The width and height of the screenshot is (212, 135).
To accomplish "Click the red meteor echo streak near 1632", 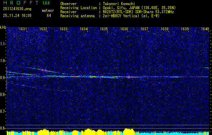I will pyautogui.click(x=43, y=70).
